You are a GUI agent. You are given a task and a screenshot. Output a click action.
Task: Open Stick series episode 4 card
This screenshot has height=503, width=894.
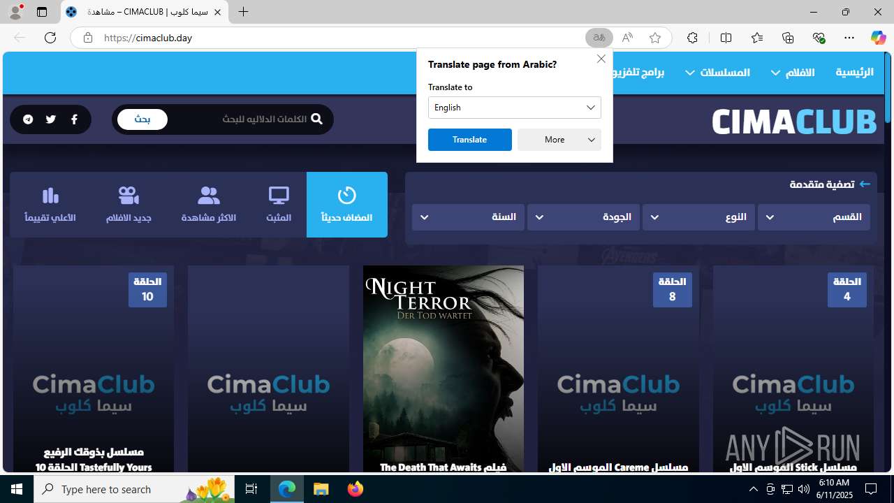(x=793, y=370)
